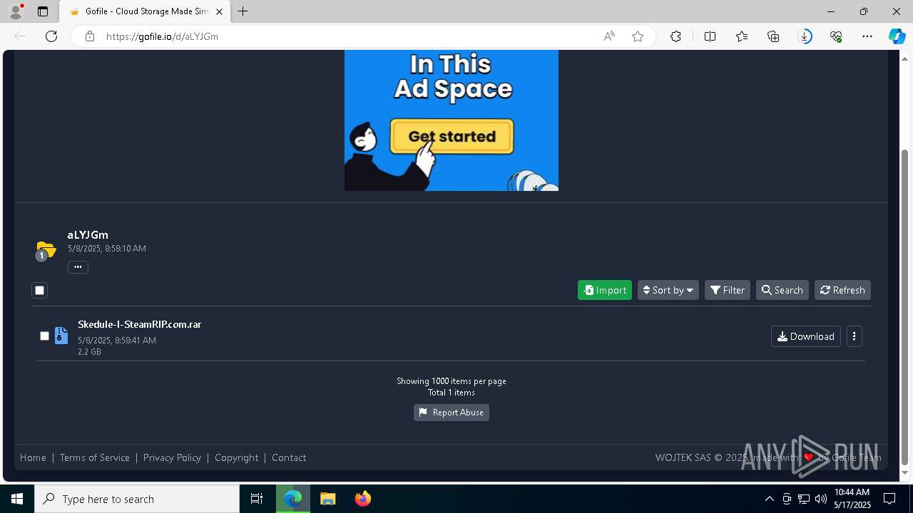Screen dimensions: 913x513
Task: Open the volume control icon
Action: click(821, 499)
